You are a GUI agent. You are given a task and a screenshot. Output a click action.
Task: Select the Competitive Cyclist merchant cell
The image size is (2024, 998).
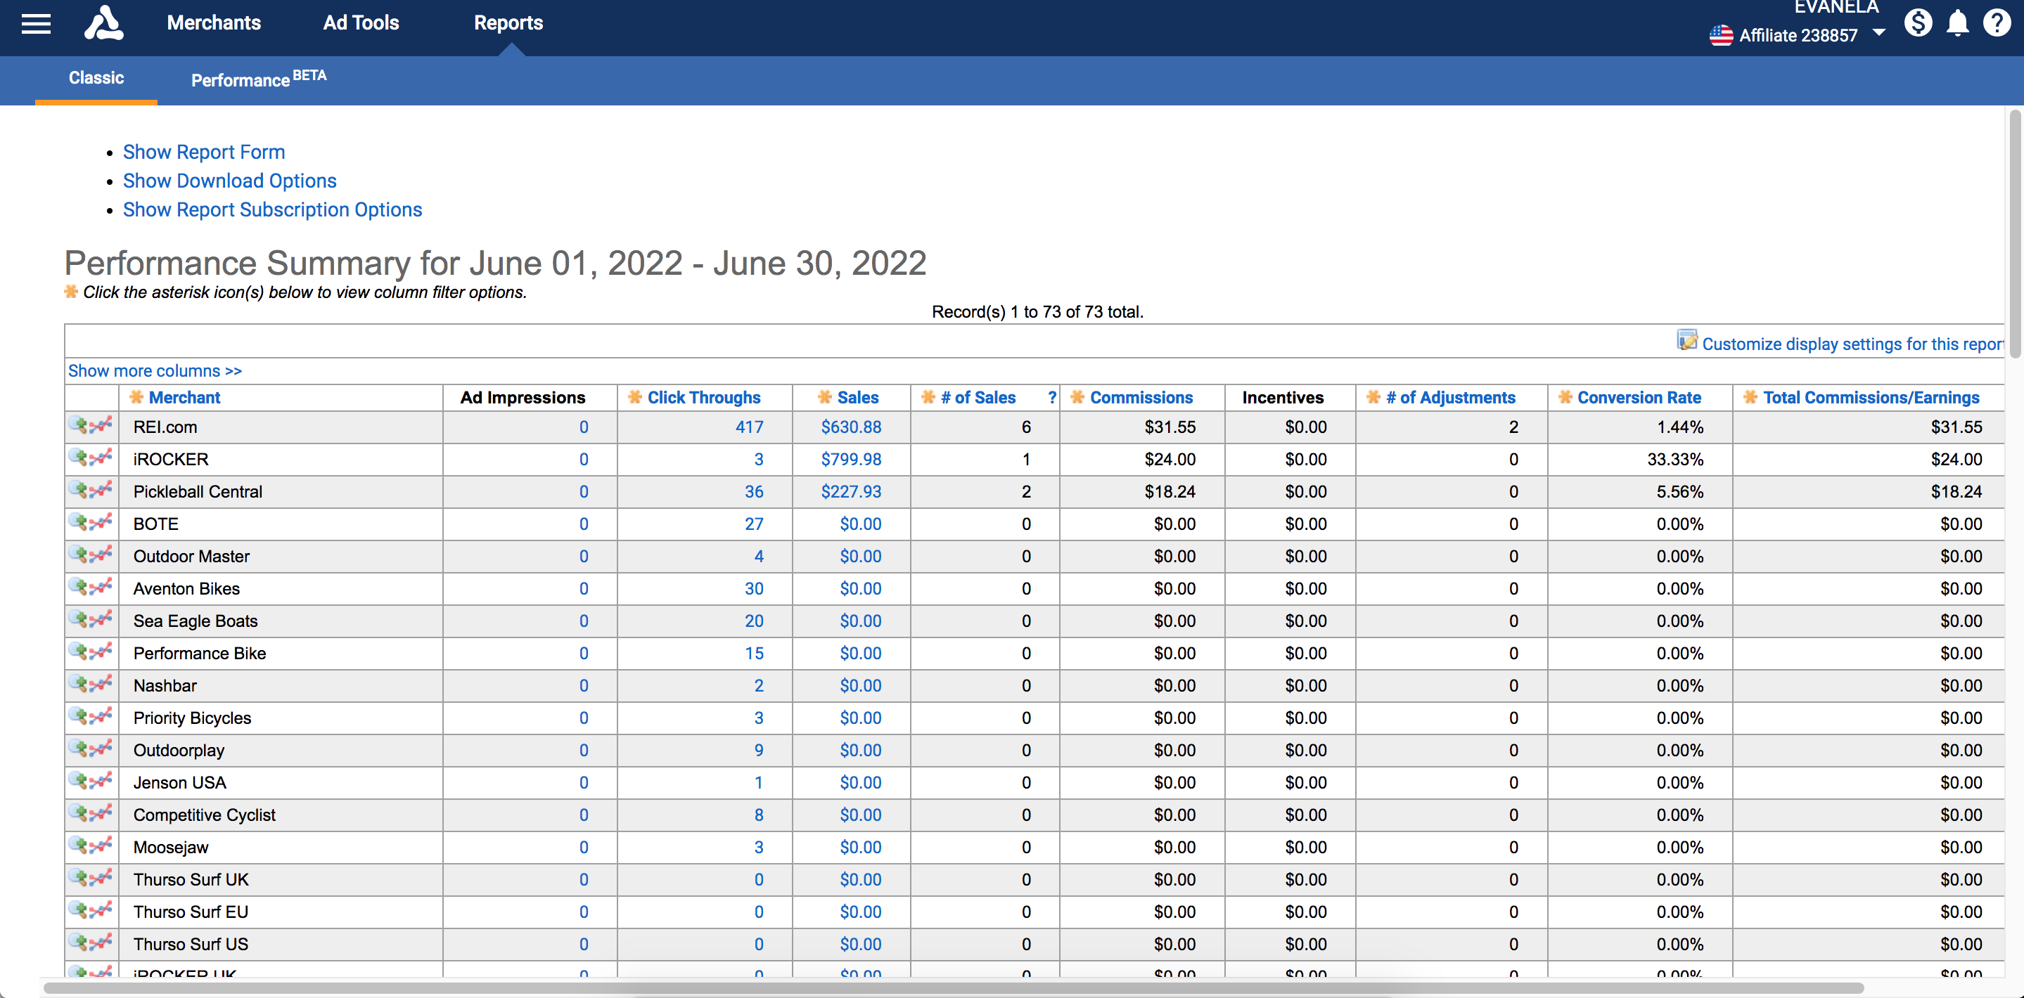pos(281,815)
